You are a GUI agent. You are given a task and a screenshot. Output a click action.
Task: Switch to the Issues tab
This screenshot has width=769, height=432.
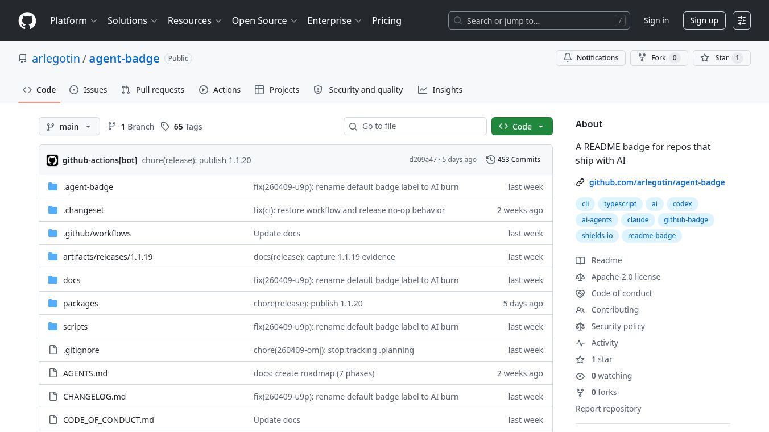coord(89,90)
